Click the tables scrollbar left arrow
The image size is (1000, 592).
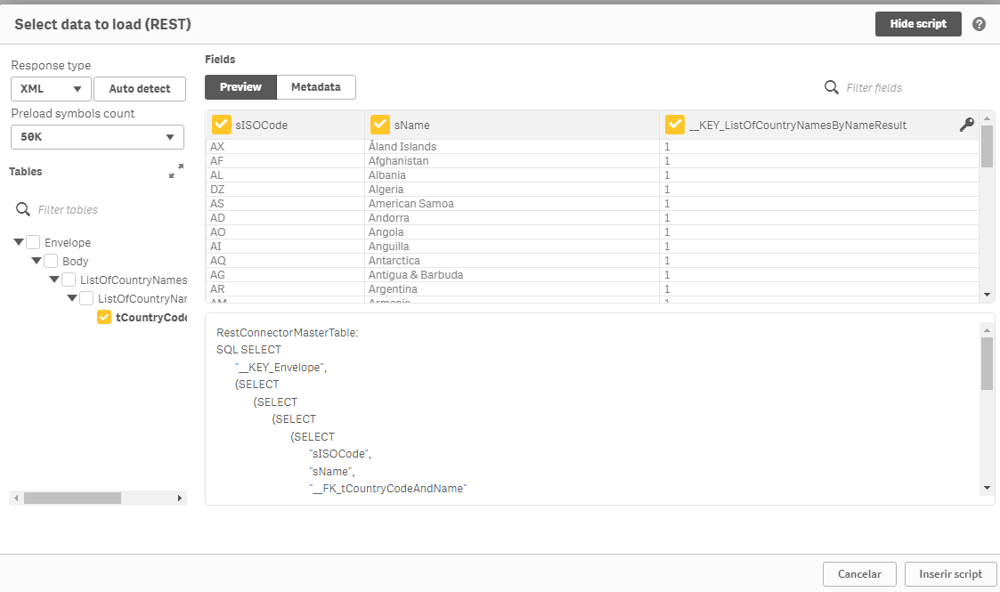pos(16,499)
